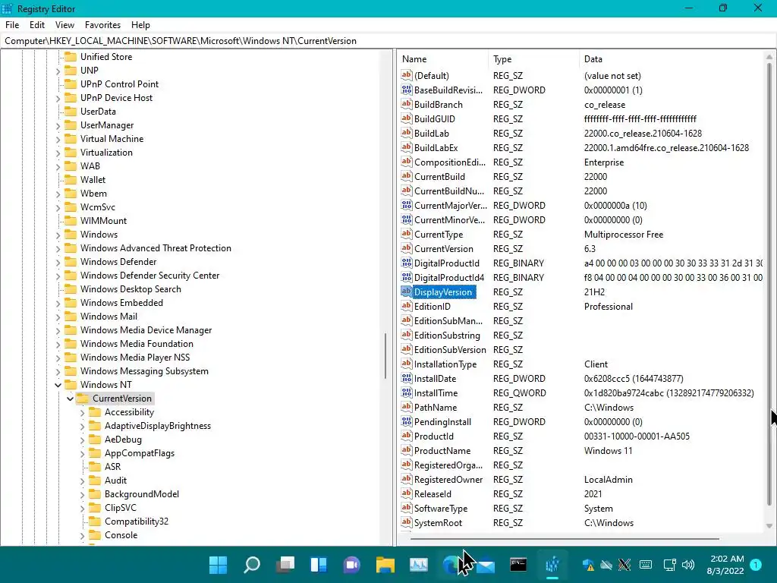Screen dimensions: 777x583
Task: Open the Command Prompt taskbar icon
Action: tap(518, 564)
